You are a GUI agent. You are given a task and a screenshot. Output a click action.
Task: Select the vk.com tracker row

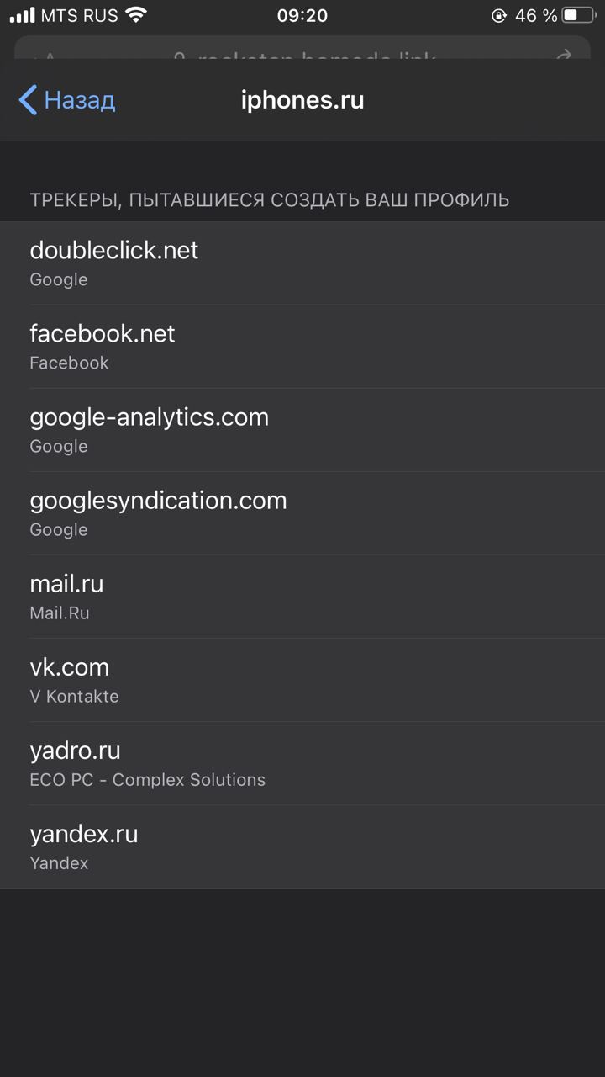[302, 680]
